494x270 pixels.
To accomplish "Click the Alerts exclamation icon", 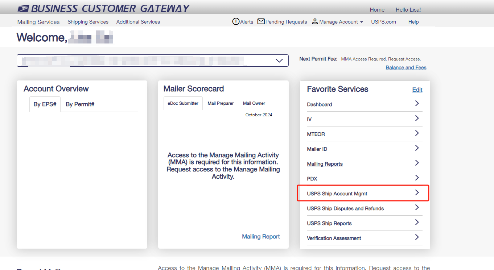I will (236, 22).
